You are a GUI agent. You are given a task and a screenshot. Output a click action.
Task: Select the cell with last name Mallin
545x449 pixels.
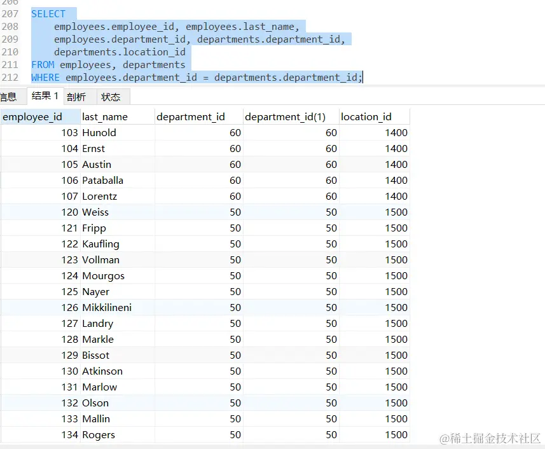118,419
